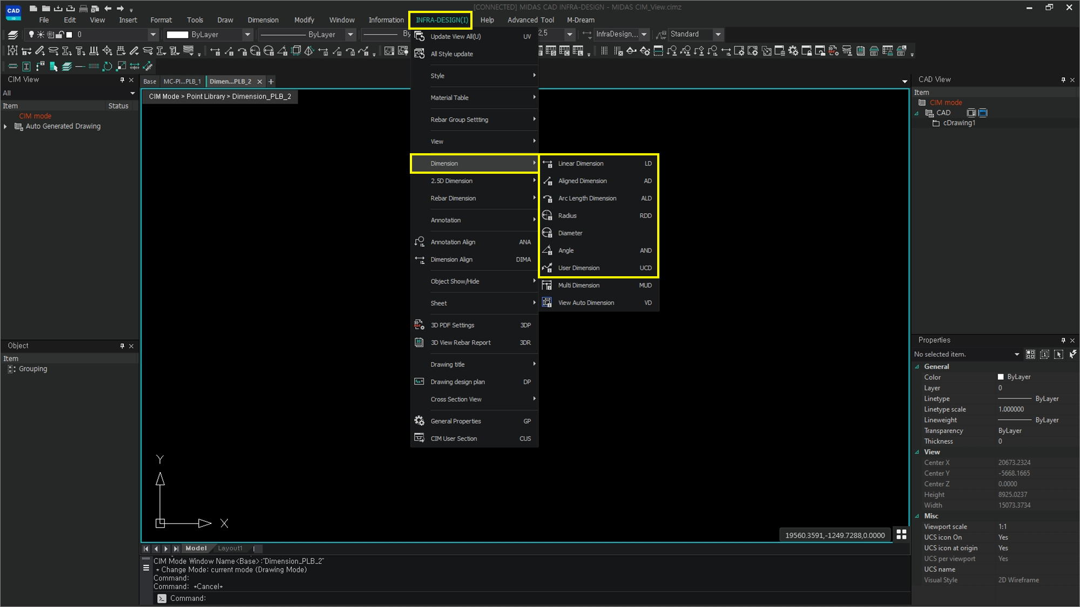The width and height of the screenshot is (1080, 607).
Task: Open the InfraDesign dimension style dropdown
Action: click(644, 34)
